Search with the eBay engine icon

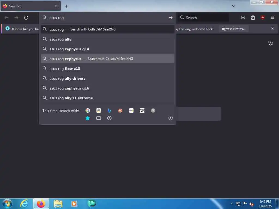[131, 110]
